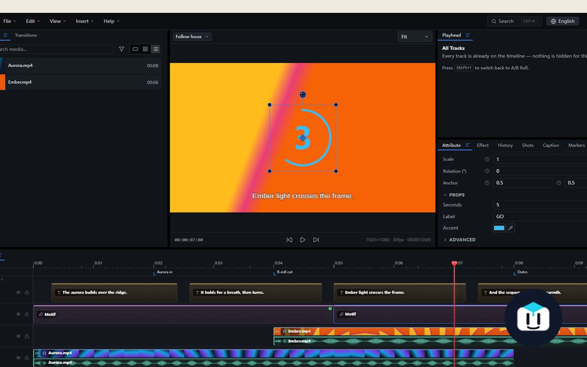
Task: Open the Help menu
Action: pyautogui.click(x=111, y=21)
